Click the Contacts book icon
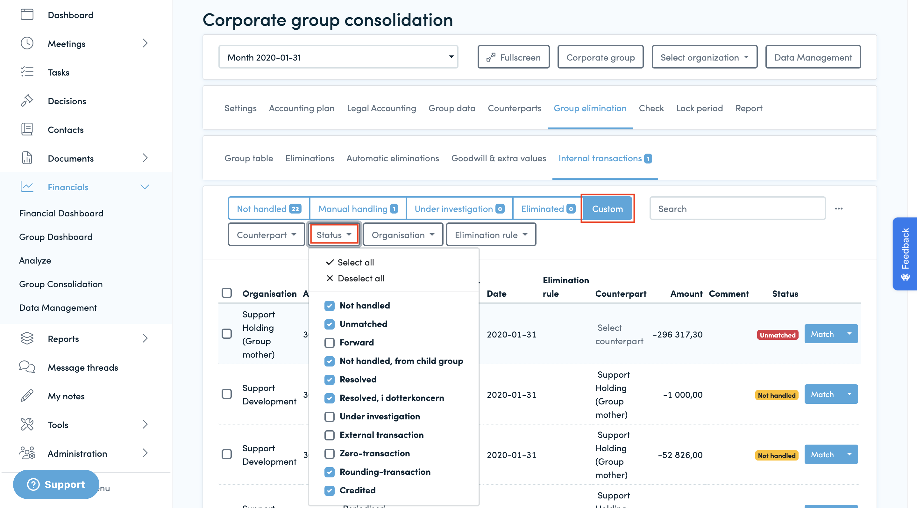This screenshot has width=917, height=508. coord(27,129)
